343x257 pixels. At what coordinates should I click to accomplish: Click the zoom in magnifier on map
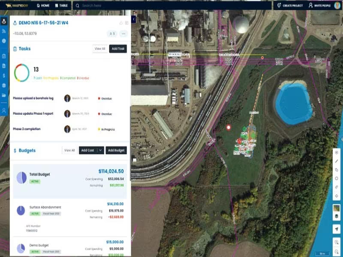[x=337, y=242]
